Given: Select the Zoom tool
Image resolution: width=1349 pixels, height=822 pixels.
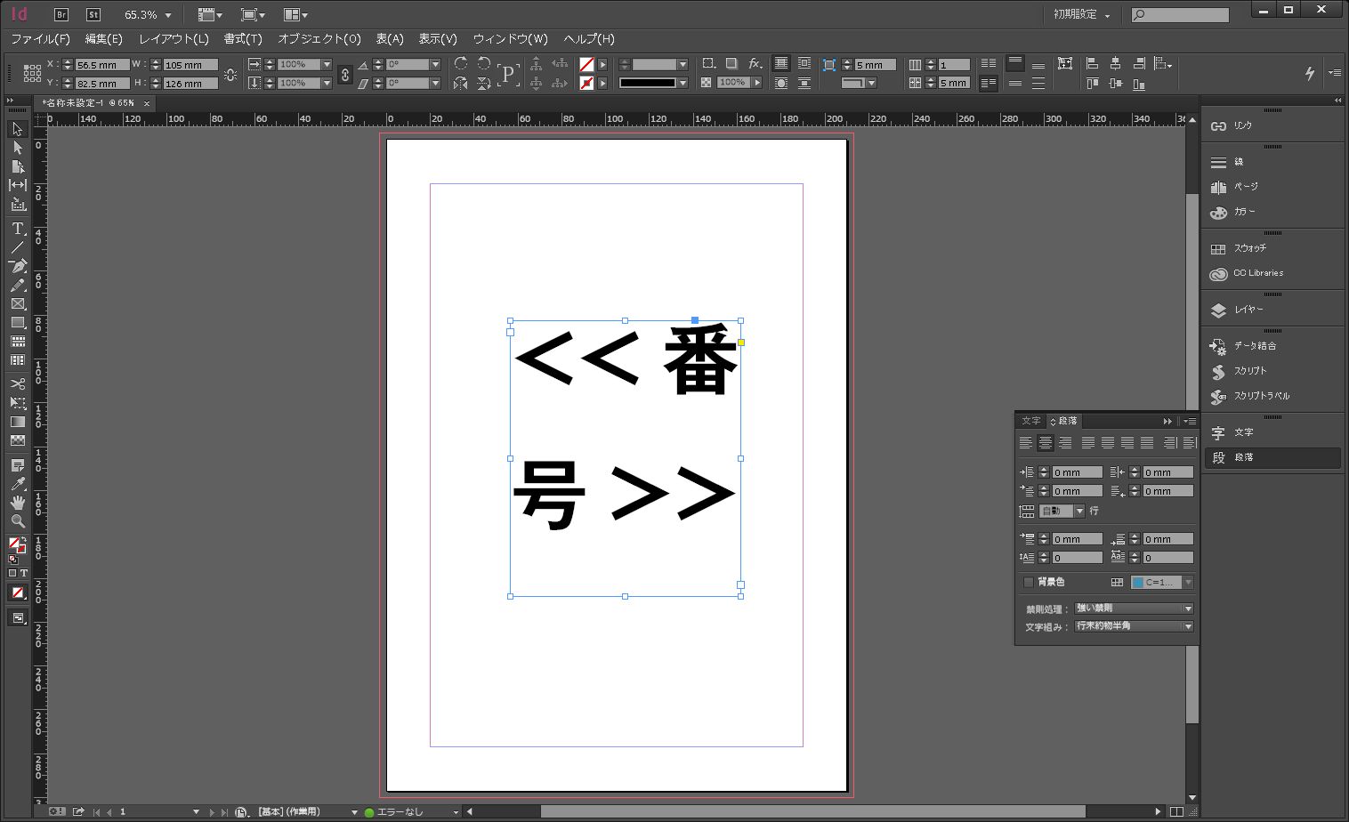Looking at the screenshot, I should pos(17,521).
